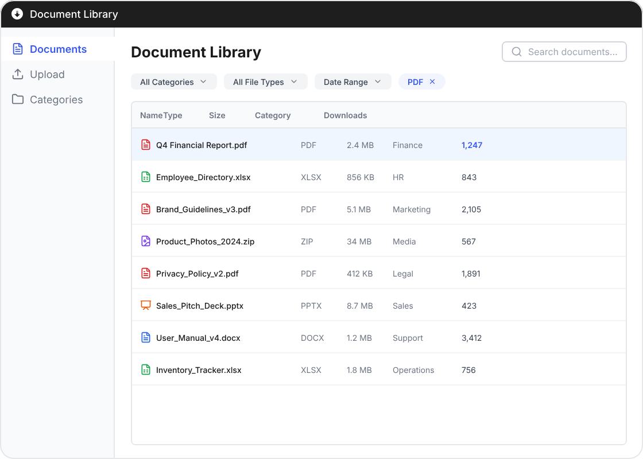Click the folder icon beside Categories
This screenshot has height=459, width=643.
[17, 99]
